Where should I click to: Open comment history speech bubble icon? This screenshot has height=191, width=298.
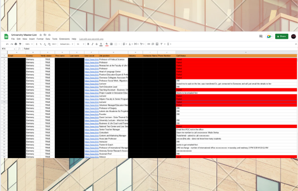pyautogui.click(x=261, y=36)
